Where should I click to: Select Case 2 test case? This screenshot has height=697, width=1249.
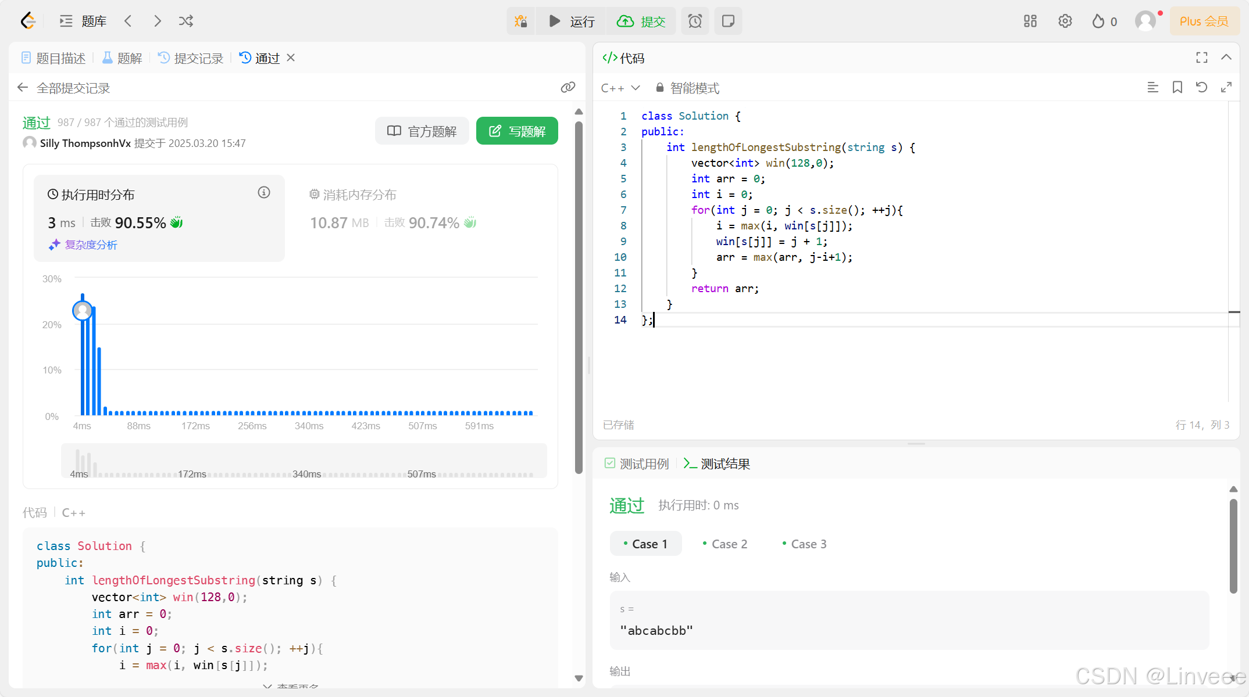pos(725,544)
